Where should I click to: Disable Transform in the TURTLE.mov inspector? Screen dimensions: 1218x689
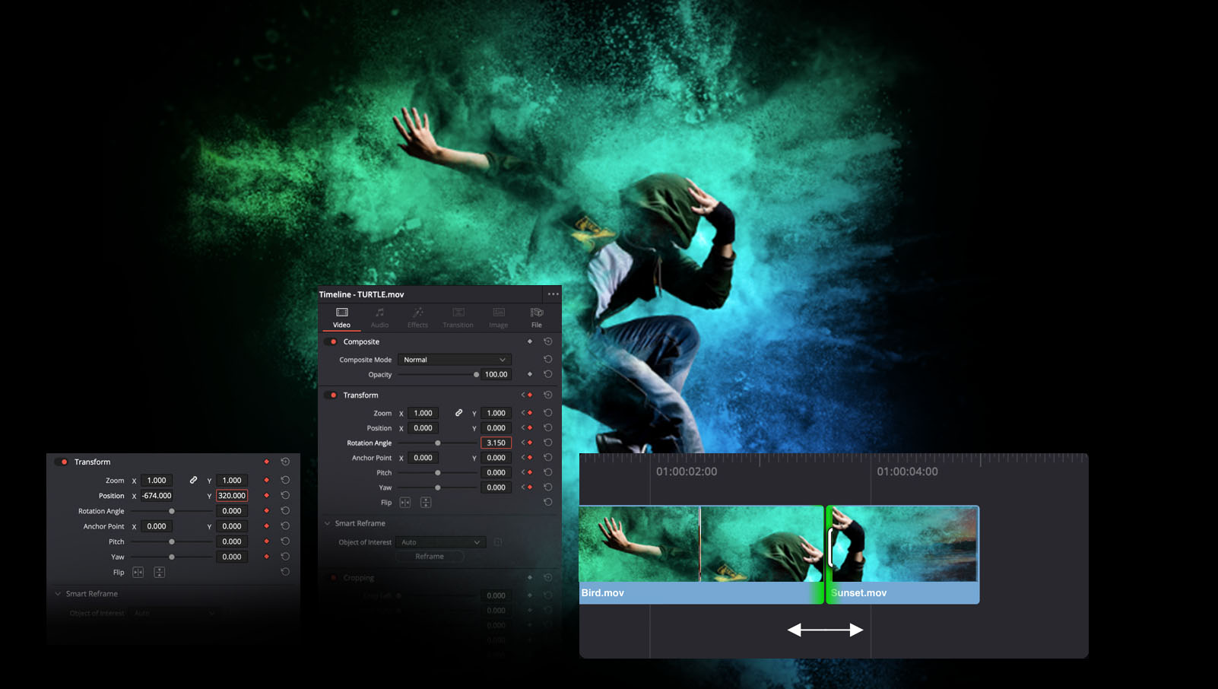tap(331, 395)
